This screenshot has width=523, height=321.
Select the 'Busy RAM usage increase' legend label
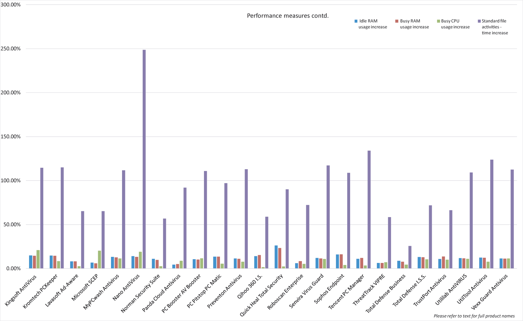pyautogui.click(x=414, y=24)
